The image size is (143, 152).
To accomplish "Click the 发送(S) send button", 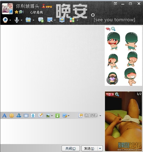I will [x=89, y=148].
